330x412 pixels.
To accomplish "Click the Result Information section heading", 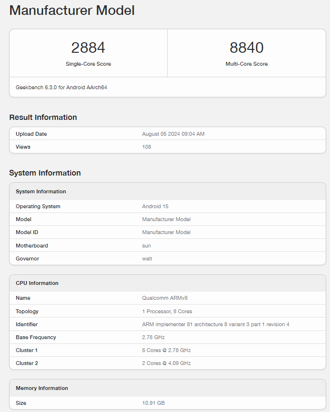I will click(x=43, y=117).
